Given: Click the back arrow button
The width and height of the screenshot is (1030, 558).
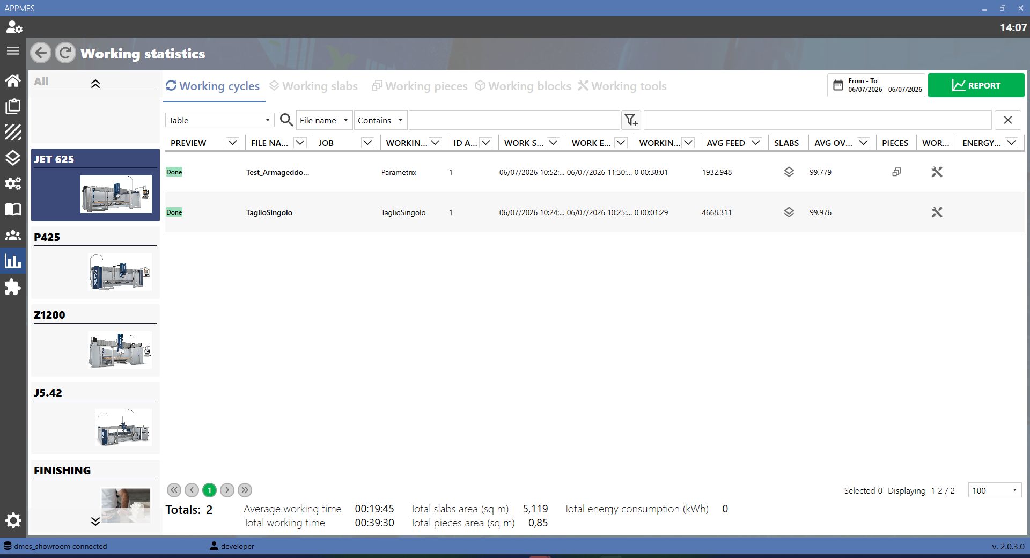Looking at the screenshot, I should pos(41,53).
